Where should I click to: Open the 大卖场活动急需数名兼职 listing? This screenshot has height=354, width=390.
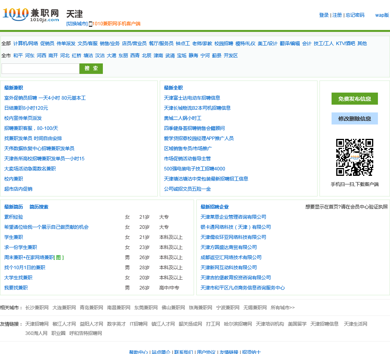click(30, 169)
